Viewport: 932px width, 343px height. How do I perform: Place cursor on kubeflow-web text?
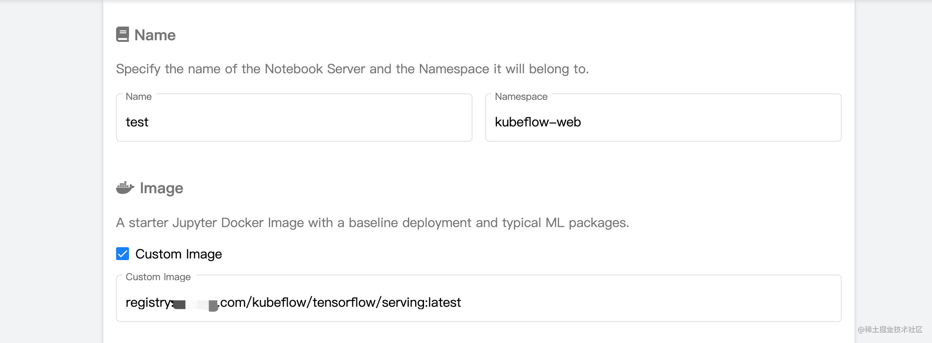coord(538,122)
